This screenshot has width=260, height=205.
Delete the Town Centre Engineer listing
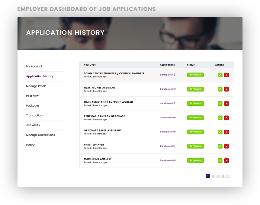[x=226, y=75]
